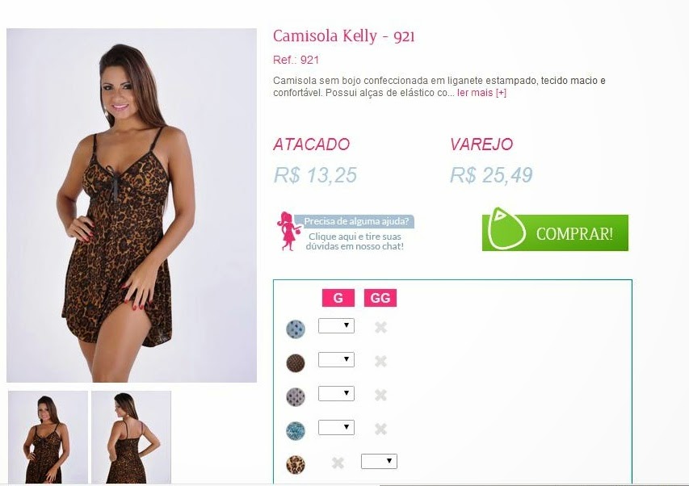The height and width of the screenshot is (486, 689).
Task: Click 'Precisa de alguma ajuda?' chat banner
Action: 356,221
